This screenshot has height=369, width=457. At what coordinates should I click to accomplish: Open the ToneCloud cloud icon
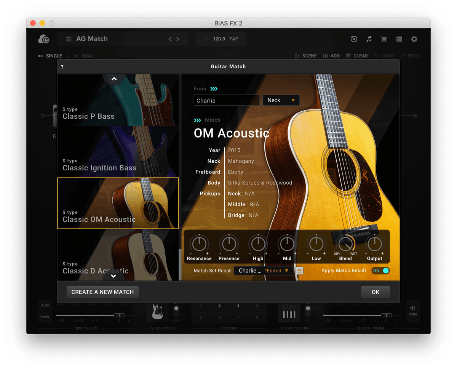click(44, 39)
